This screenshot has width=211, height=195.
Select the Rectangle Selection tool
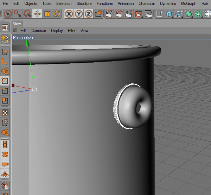(x=18, y=14)
